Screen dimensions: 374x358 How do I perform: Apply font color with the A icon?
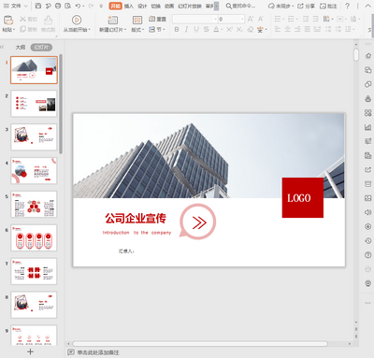(x=216, y=29)
